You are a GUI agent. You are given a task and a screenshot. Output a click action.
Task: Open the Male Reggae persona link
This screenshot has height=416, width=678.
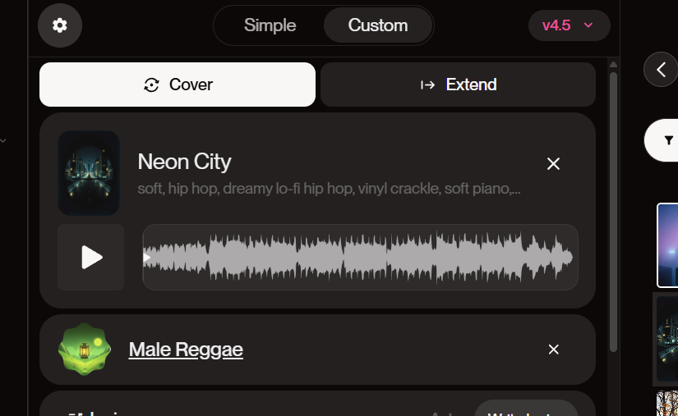(186, 350)
